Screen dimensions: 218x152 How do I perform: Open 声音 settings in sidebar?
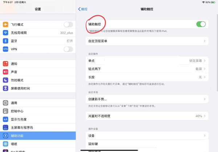point(38,72)
